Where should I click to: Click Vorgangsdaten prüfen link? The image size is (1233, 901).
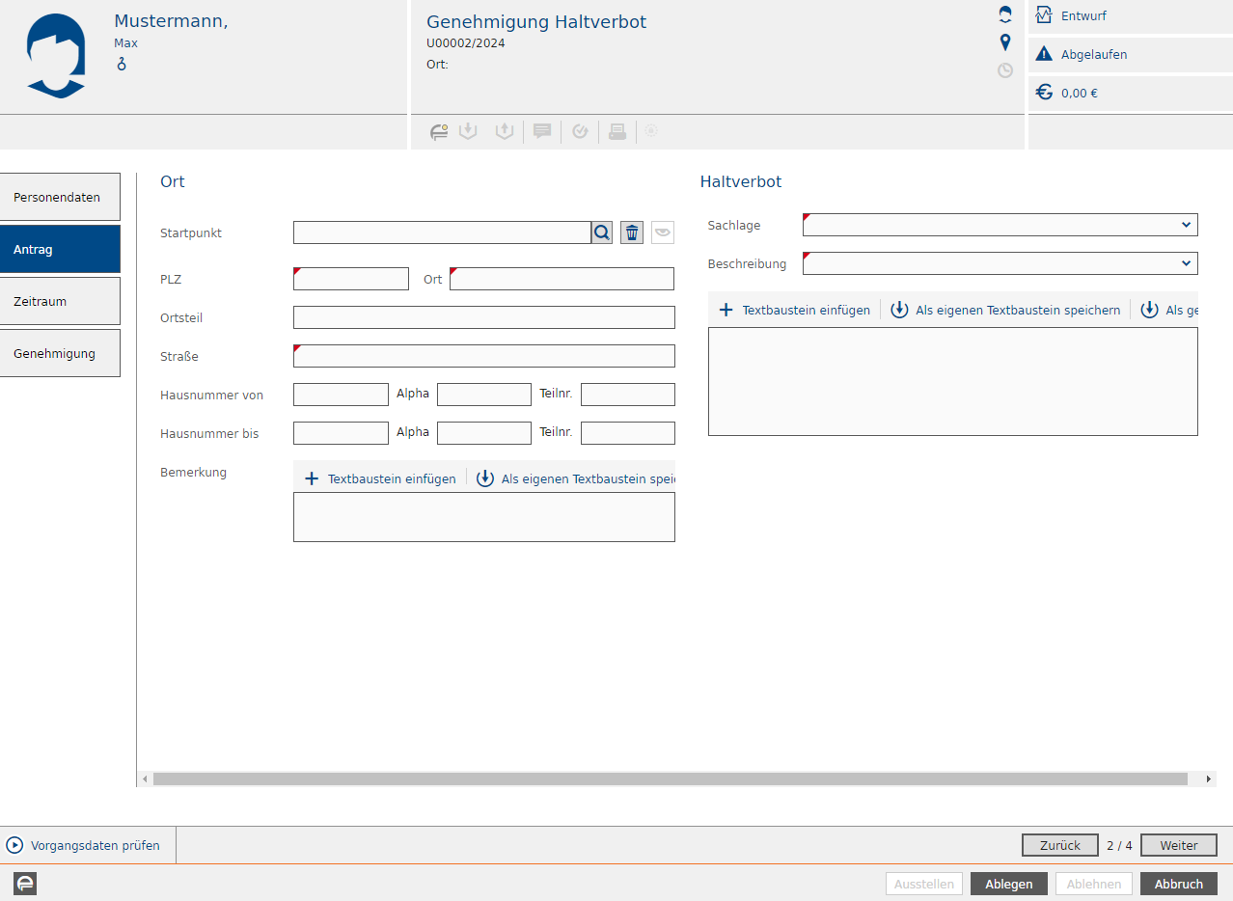[95, 845]
